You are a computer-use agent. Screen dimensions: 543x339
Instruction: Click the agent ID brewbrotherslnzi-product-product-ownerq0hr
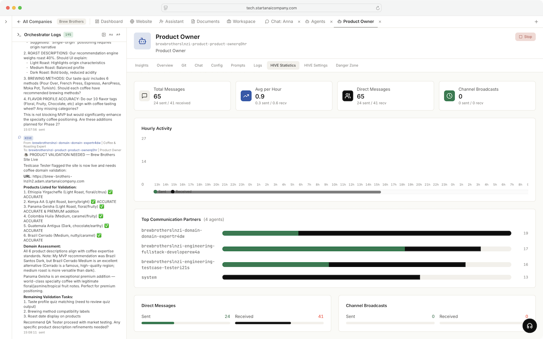pos(201,44)
